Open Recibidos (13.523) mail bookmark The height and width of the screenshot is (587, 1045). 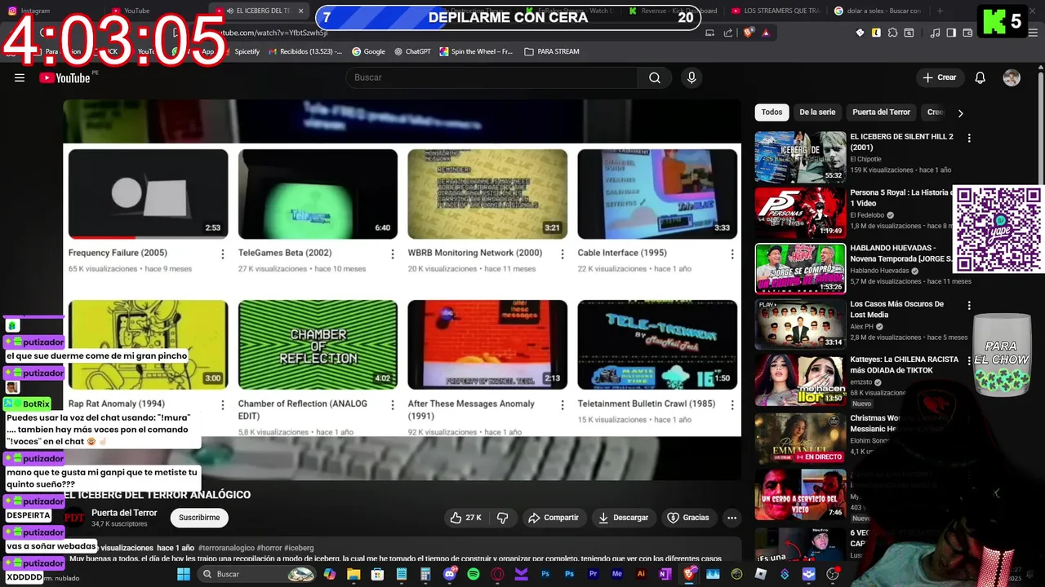pyautogui.click(x=305, y=51)
